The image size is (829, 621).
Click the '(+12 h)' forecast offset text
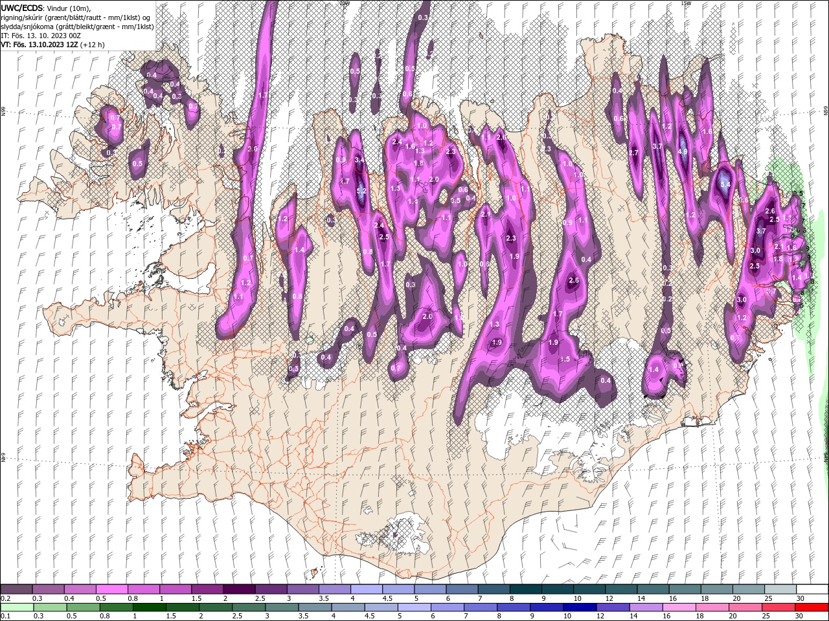(x=92, y=45)
